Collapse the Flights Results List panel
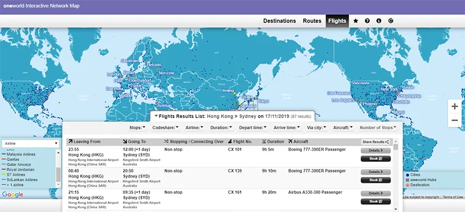 point(156,116)
